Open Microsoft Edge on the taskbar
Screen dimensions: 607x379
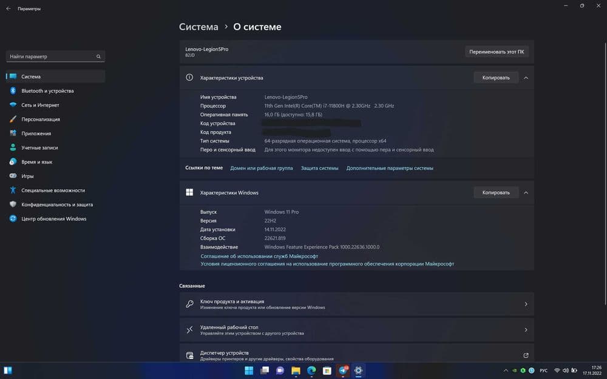coord(311,371)
